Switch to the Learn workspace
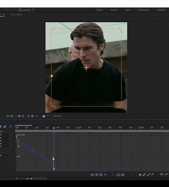This screenshot has width=169, height=187. pos(127,10)
